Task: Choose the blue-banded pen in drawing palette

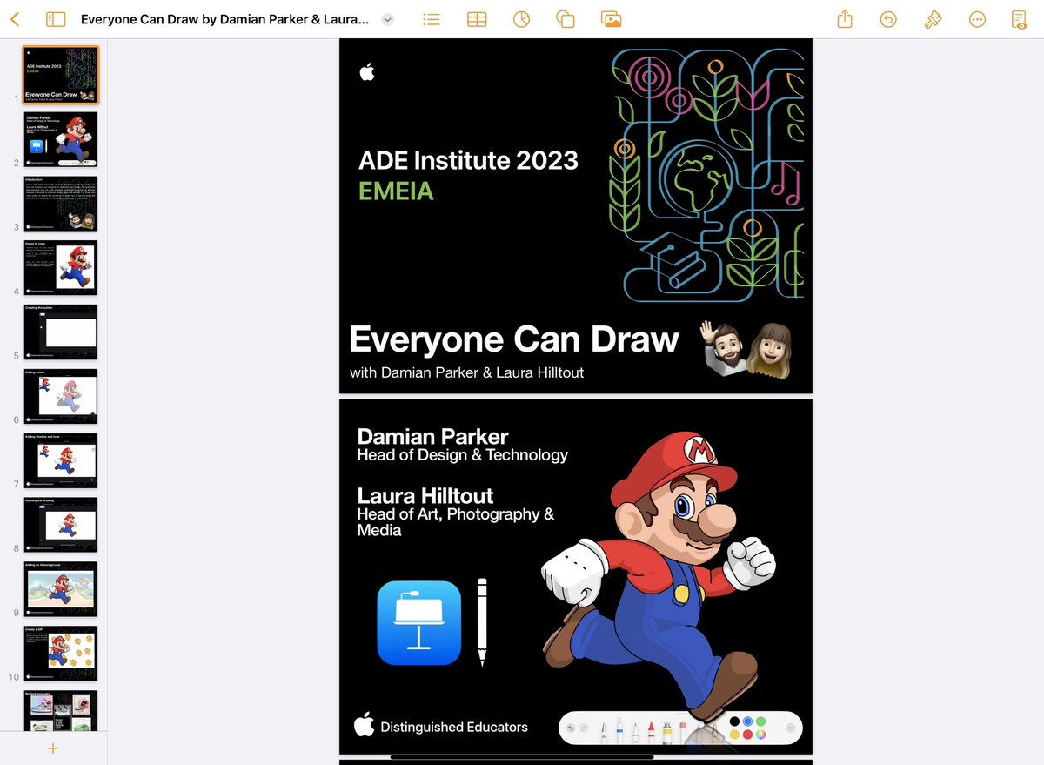Action: [x=619, y=729]
